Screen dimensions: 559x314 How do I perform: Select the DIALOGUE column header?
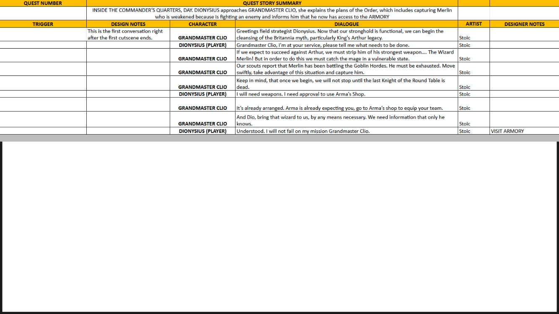[346, 24]
